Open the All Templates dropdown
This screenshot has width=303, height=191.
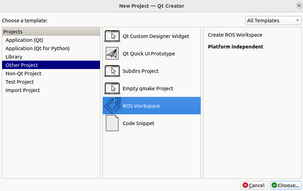click(273, 21)
